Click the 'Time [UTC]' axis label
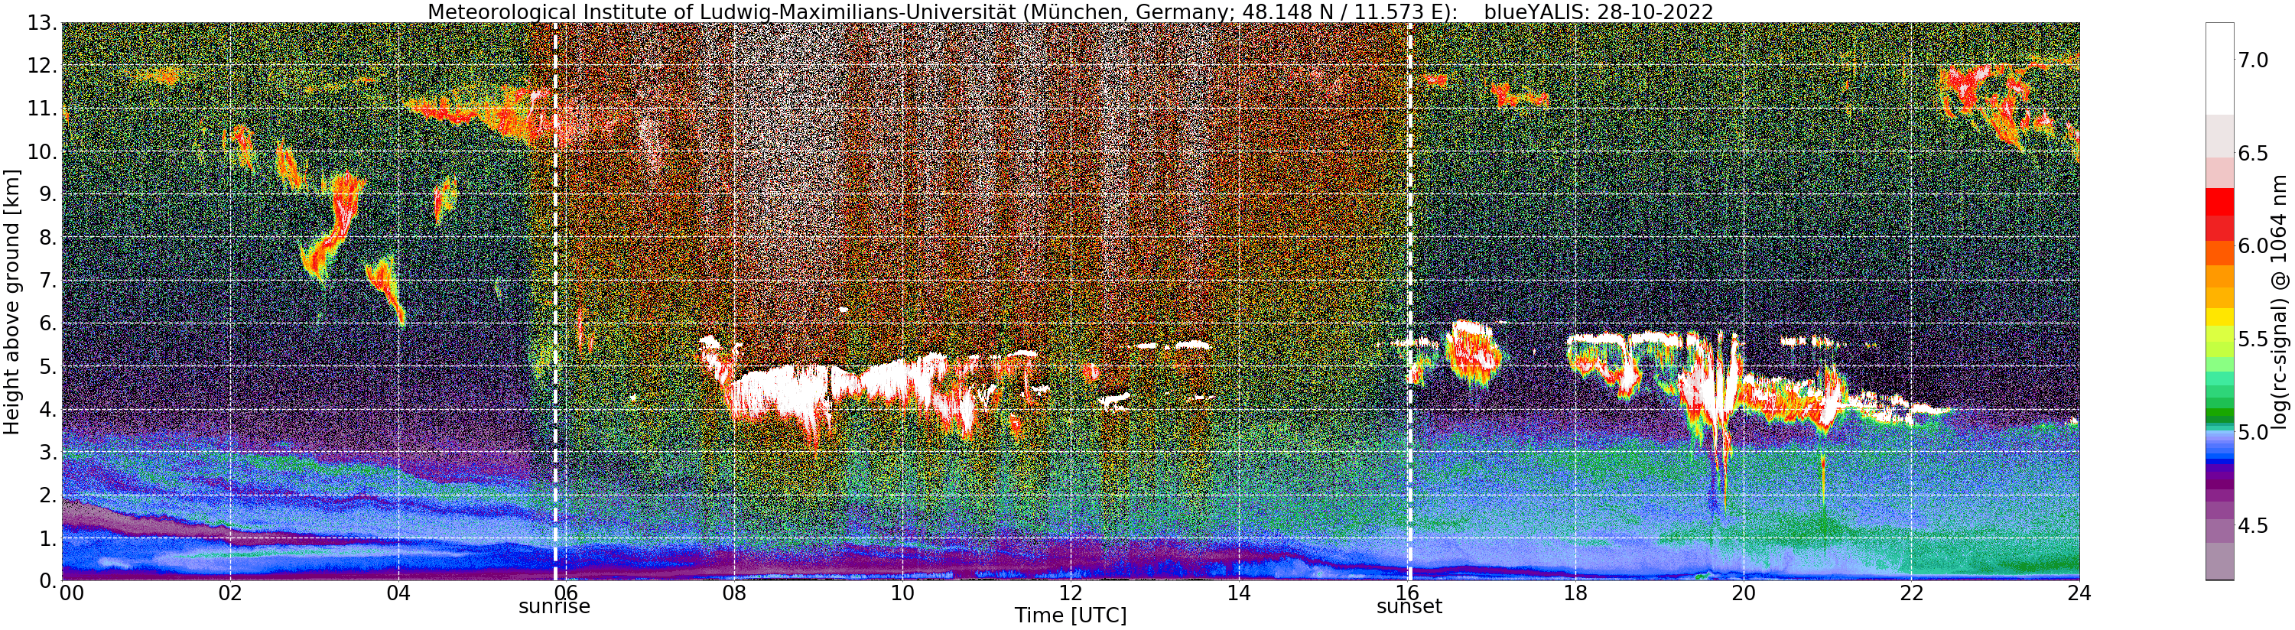The image size is (2295, 630). [1070, 615]
